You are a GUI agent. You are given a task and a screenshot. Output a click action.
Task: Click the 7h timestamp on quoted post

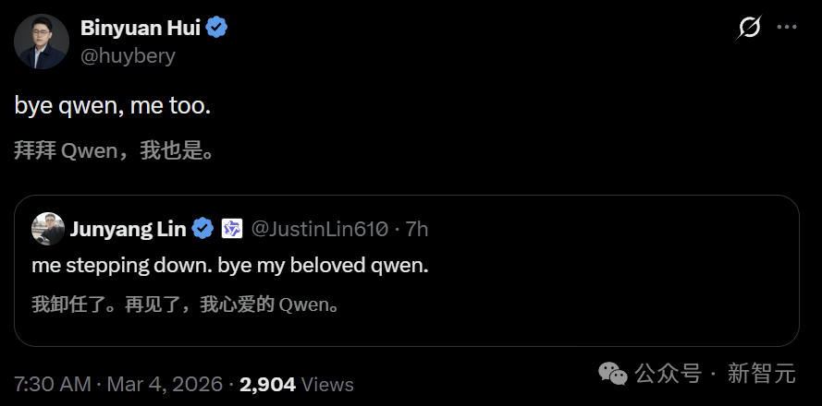click(417, 229)
